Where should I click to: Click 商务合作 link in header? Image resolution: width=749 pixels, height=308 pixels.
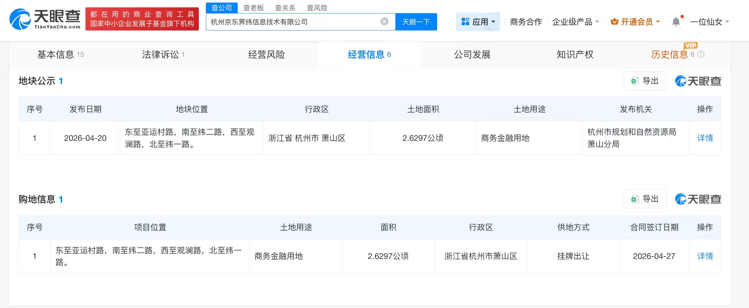point(526,22)
